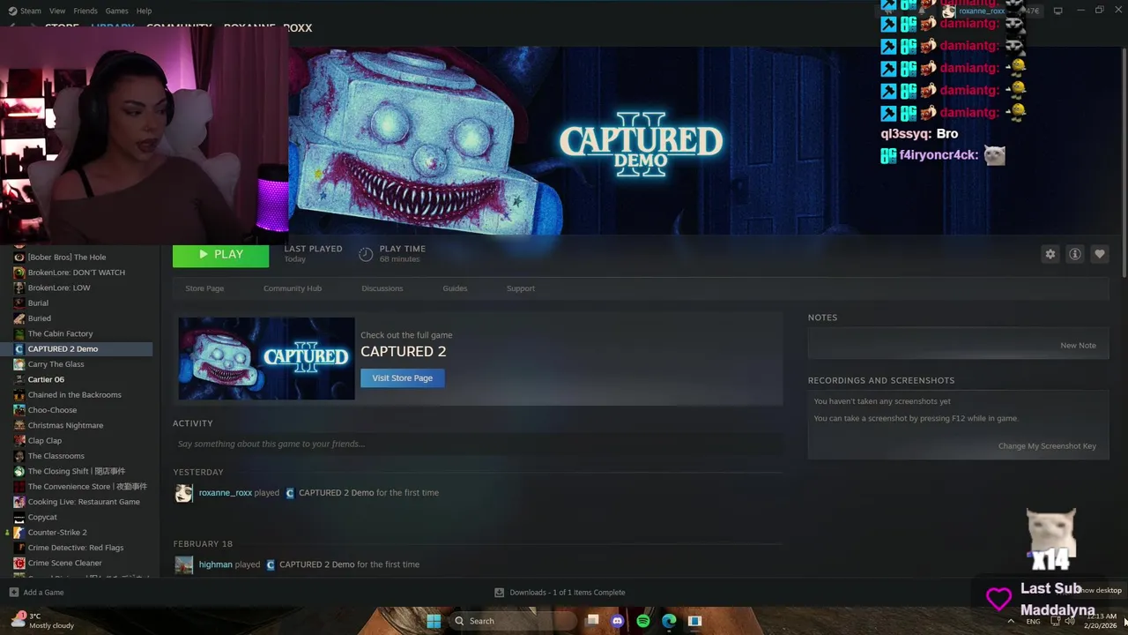Open Discord from the taskbar
The width and height of the screenshot is (1128, 635).
pyautogui.click(x=617, y=621)
